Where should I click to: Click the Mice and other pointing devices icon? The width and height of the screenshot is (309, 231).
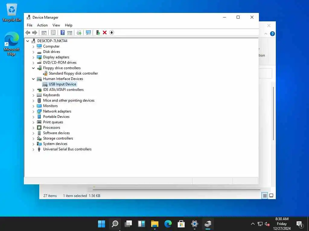coord(39,100)
